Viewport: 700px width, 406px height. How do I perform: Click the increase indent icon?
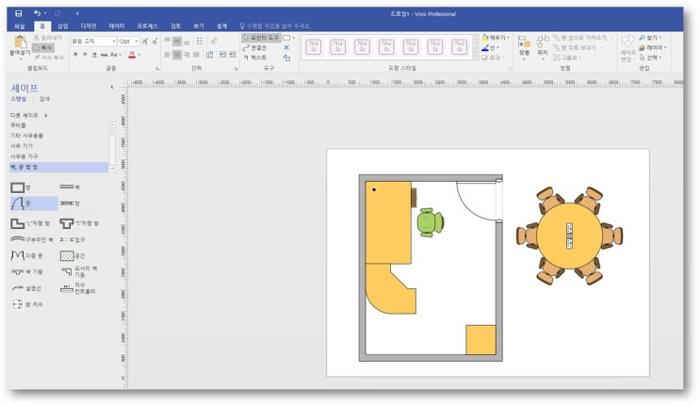tap(233, 55)
